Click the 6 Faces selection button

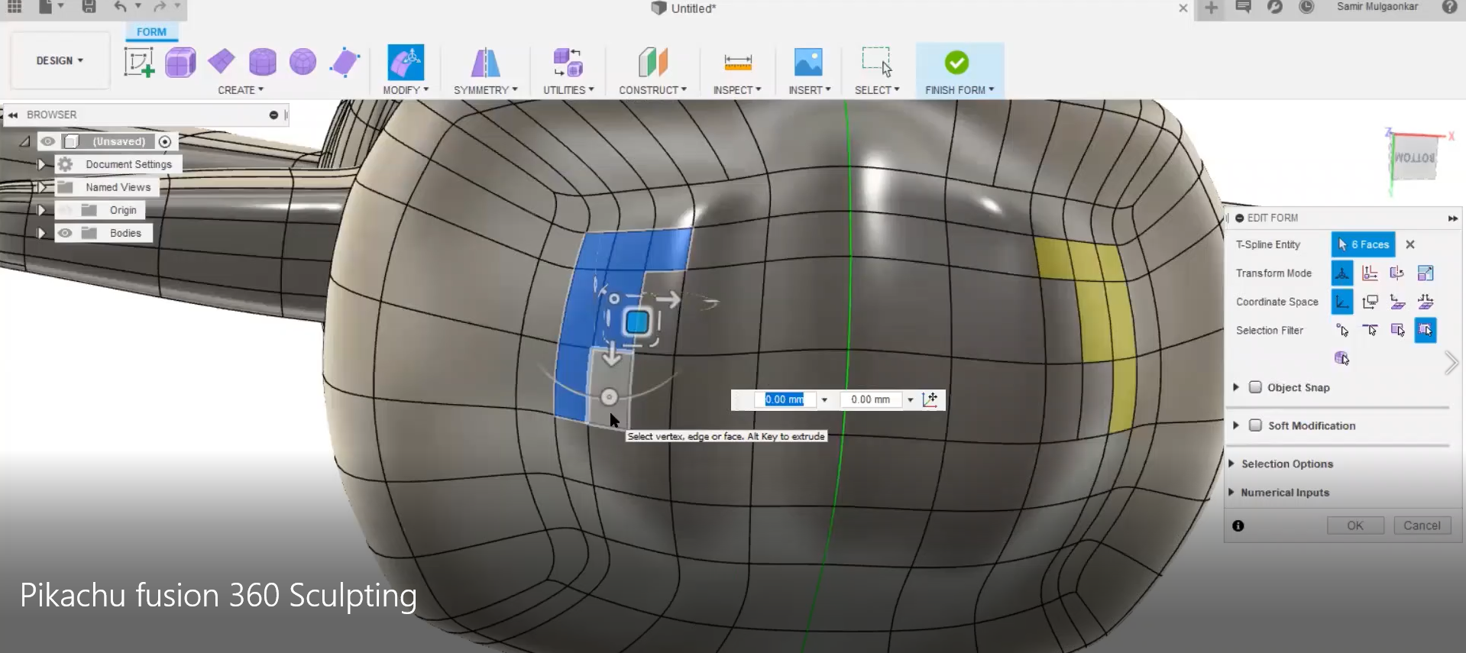coord(1364,244)
